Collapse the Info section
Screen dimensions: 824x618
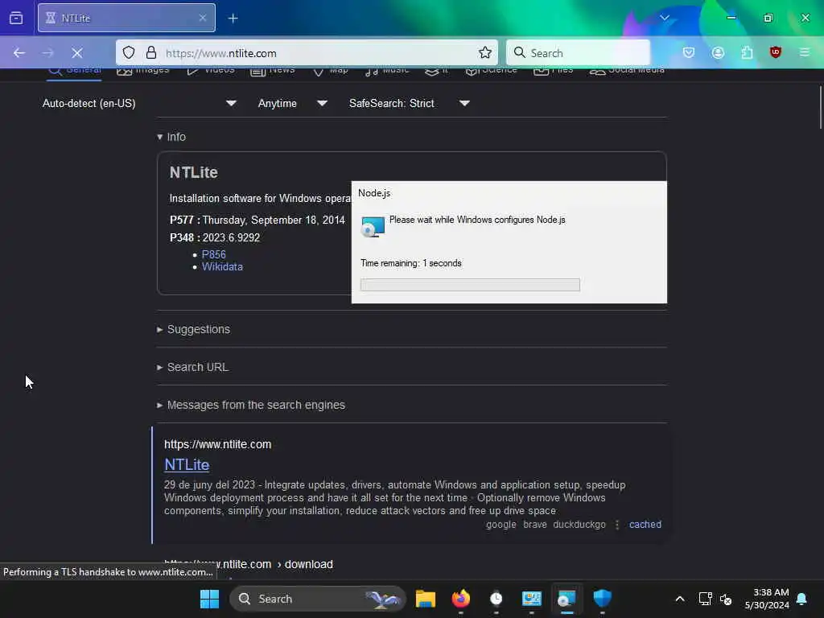pos(171,137)
